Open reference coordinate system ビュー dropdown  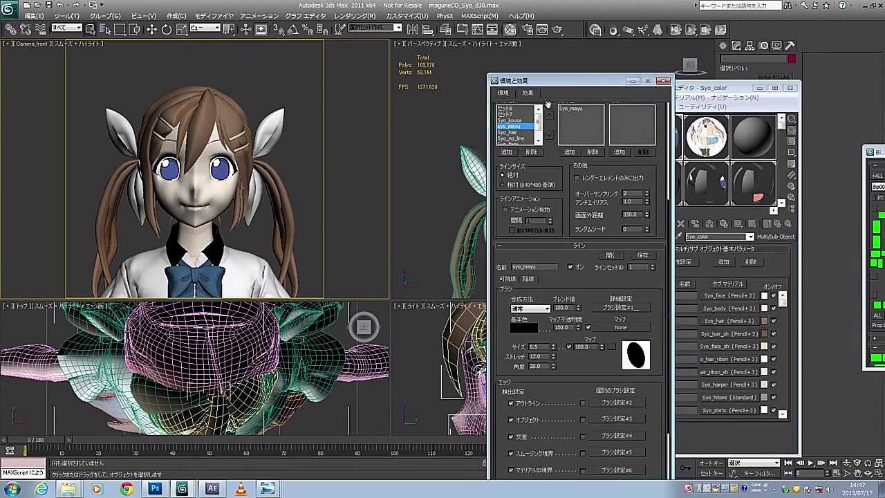coord(205,28)
